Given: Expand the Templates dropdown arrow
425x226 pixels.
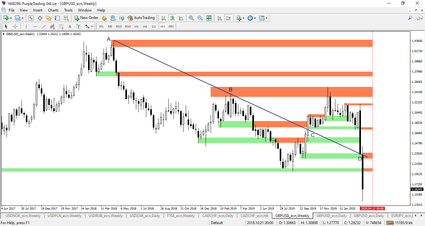Looking at the screenshot, I should [x=267, y=18].
